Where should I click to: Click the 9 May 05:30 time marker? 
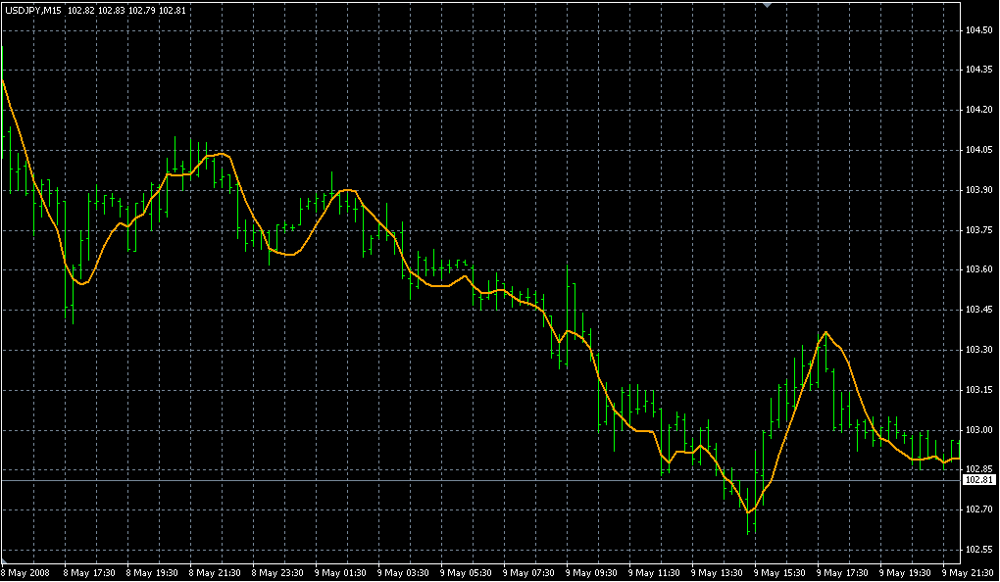coord(470,572)
